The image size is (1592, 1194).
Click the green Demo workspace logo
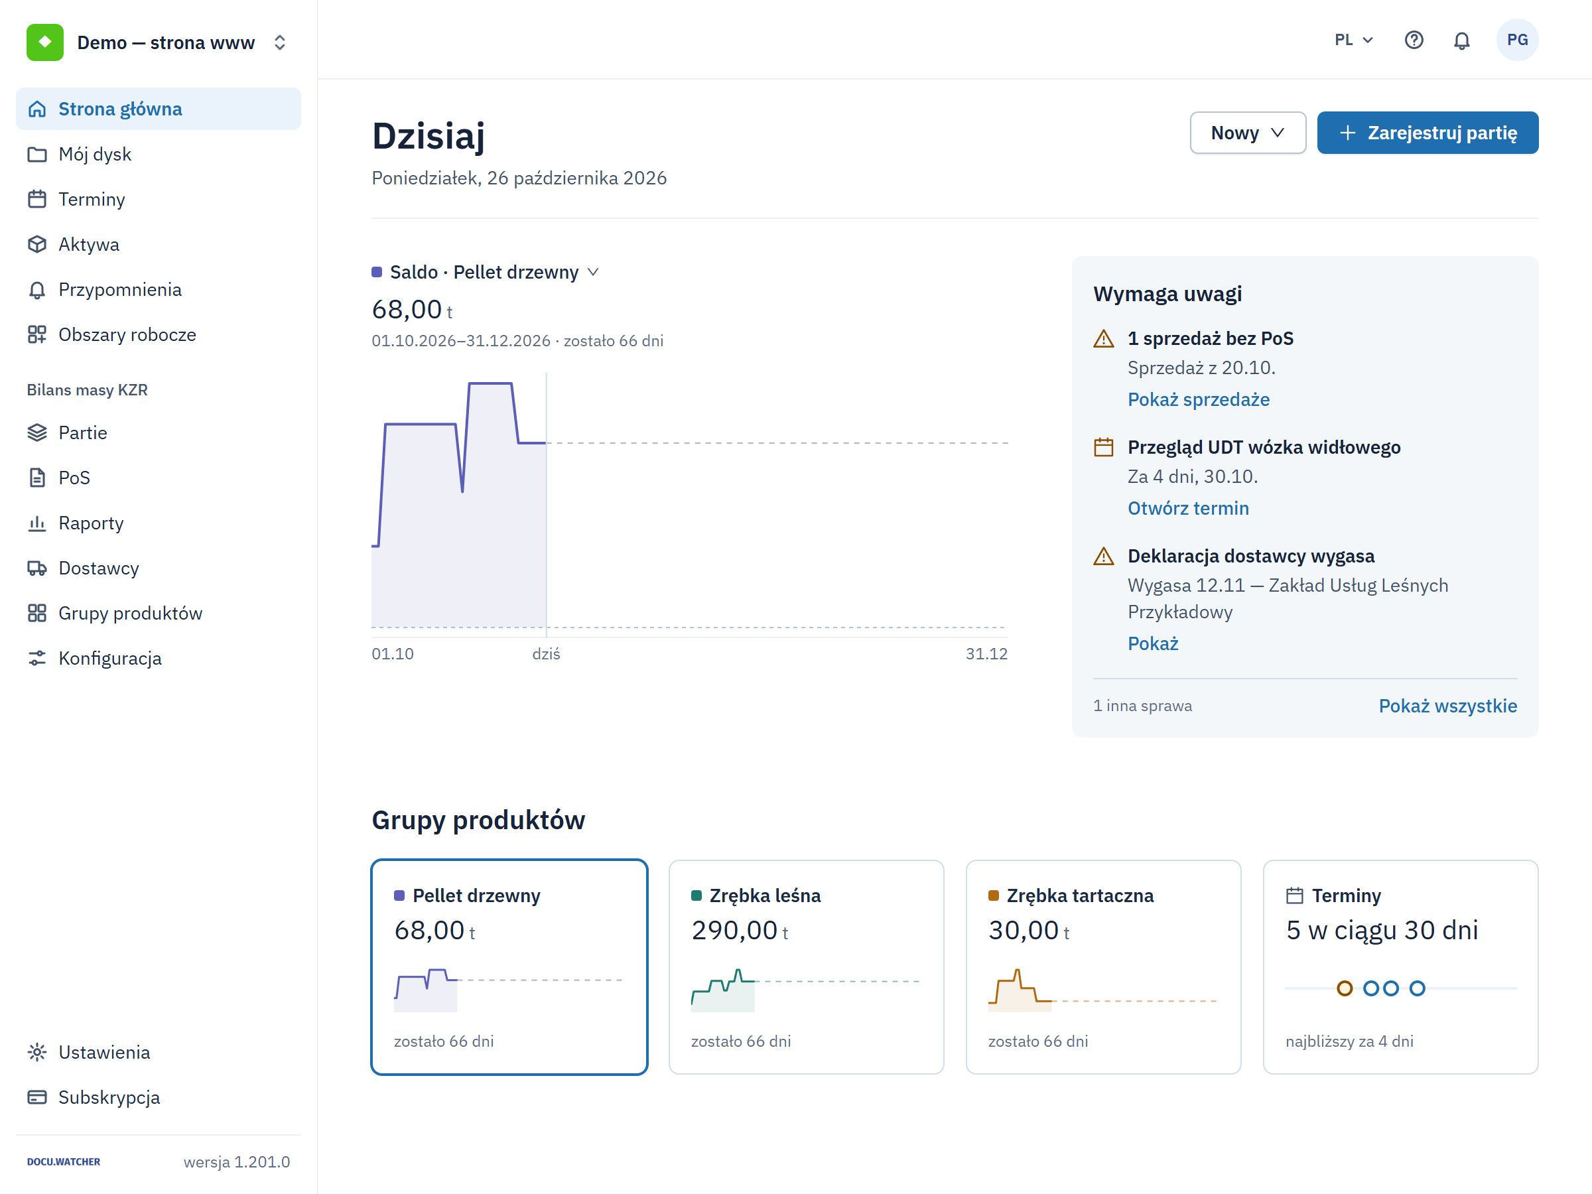44,42
